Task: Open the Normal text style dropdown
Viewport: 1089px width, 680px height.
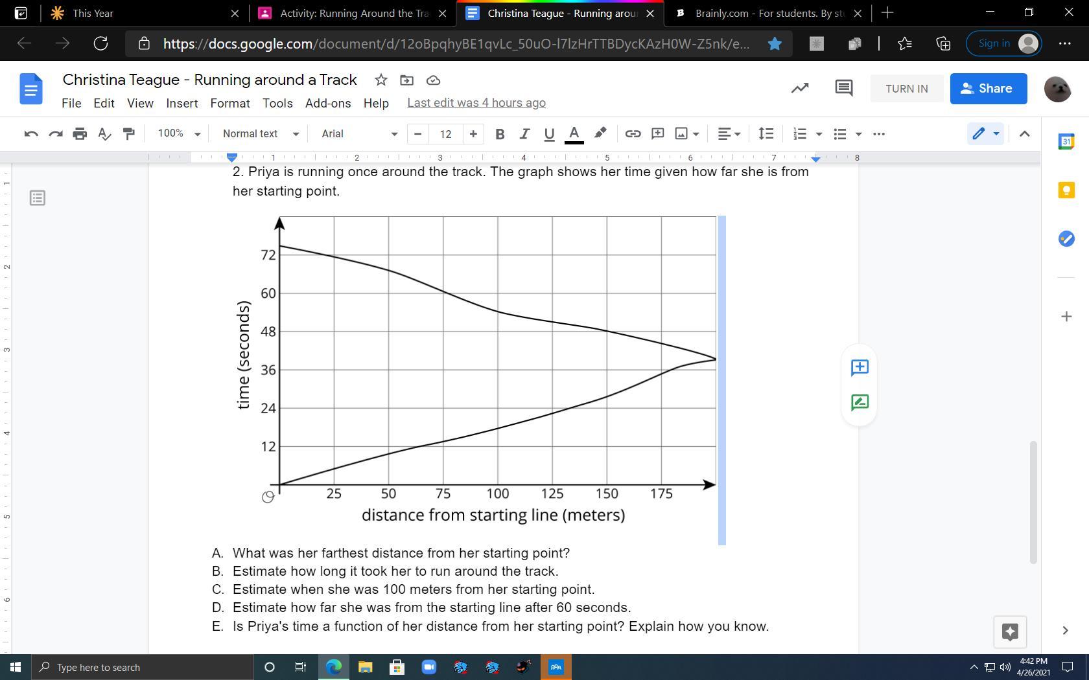Action: point(261,134)
